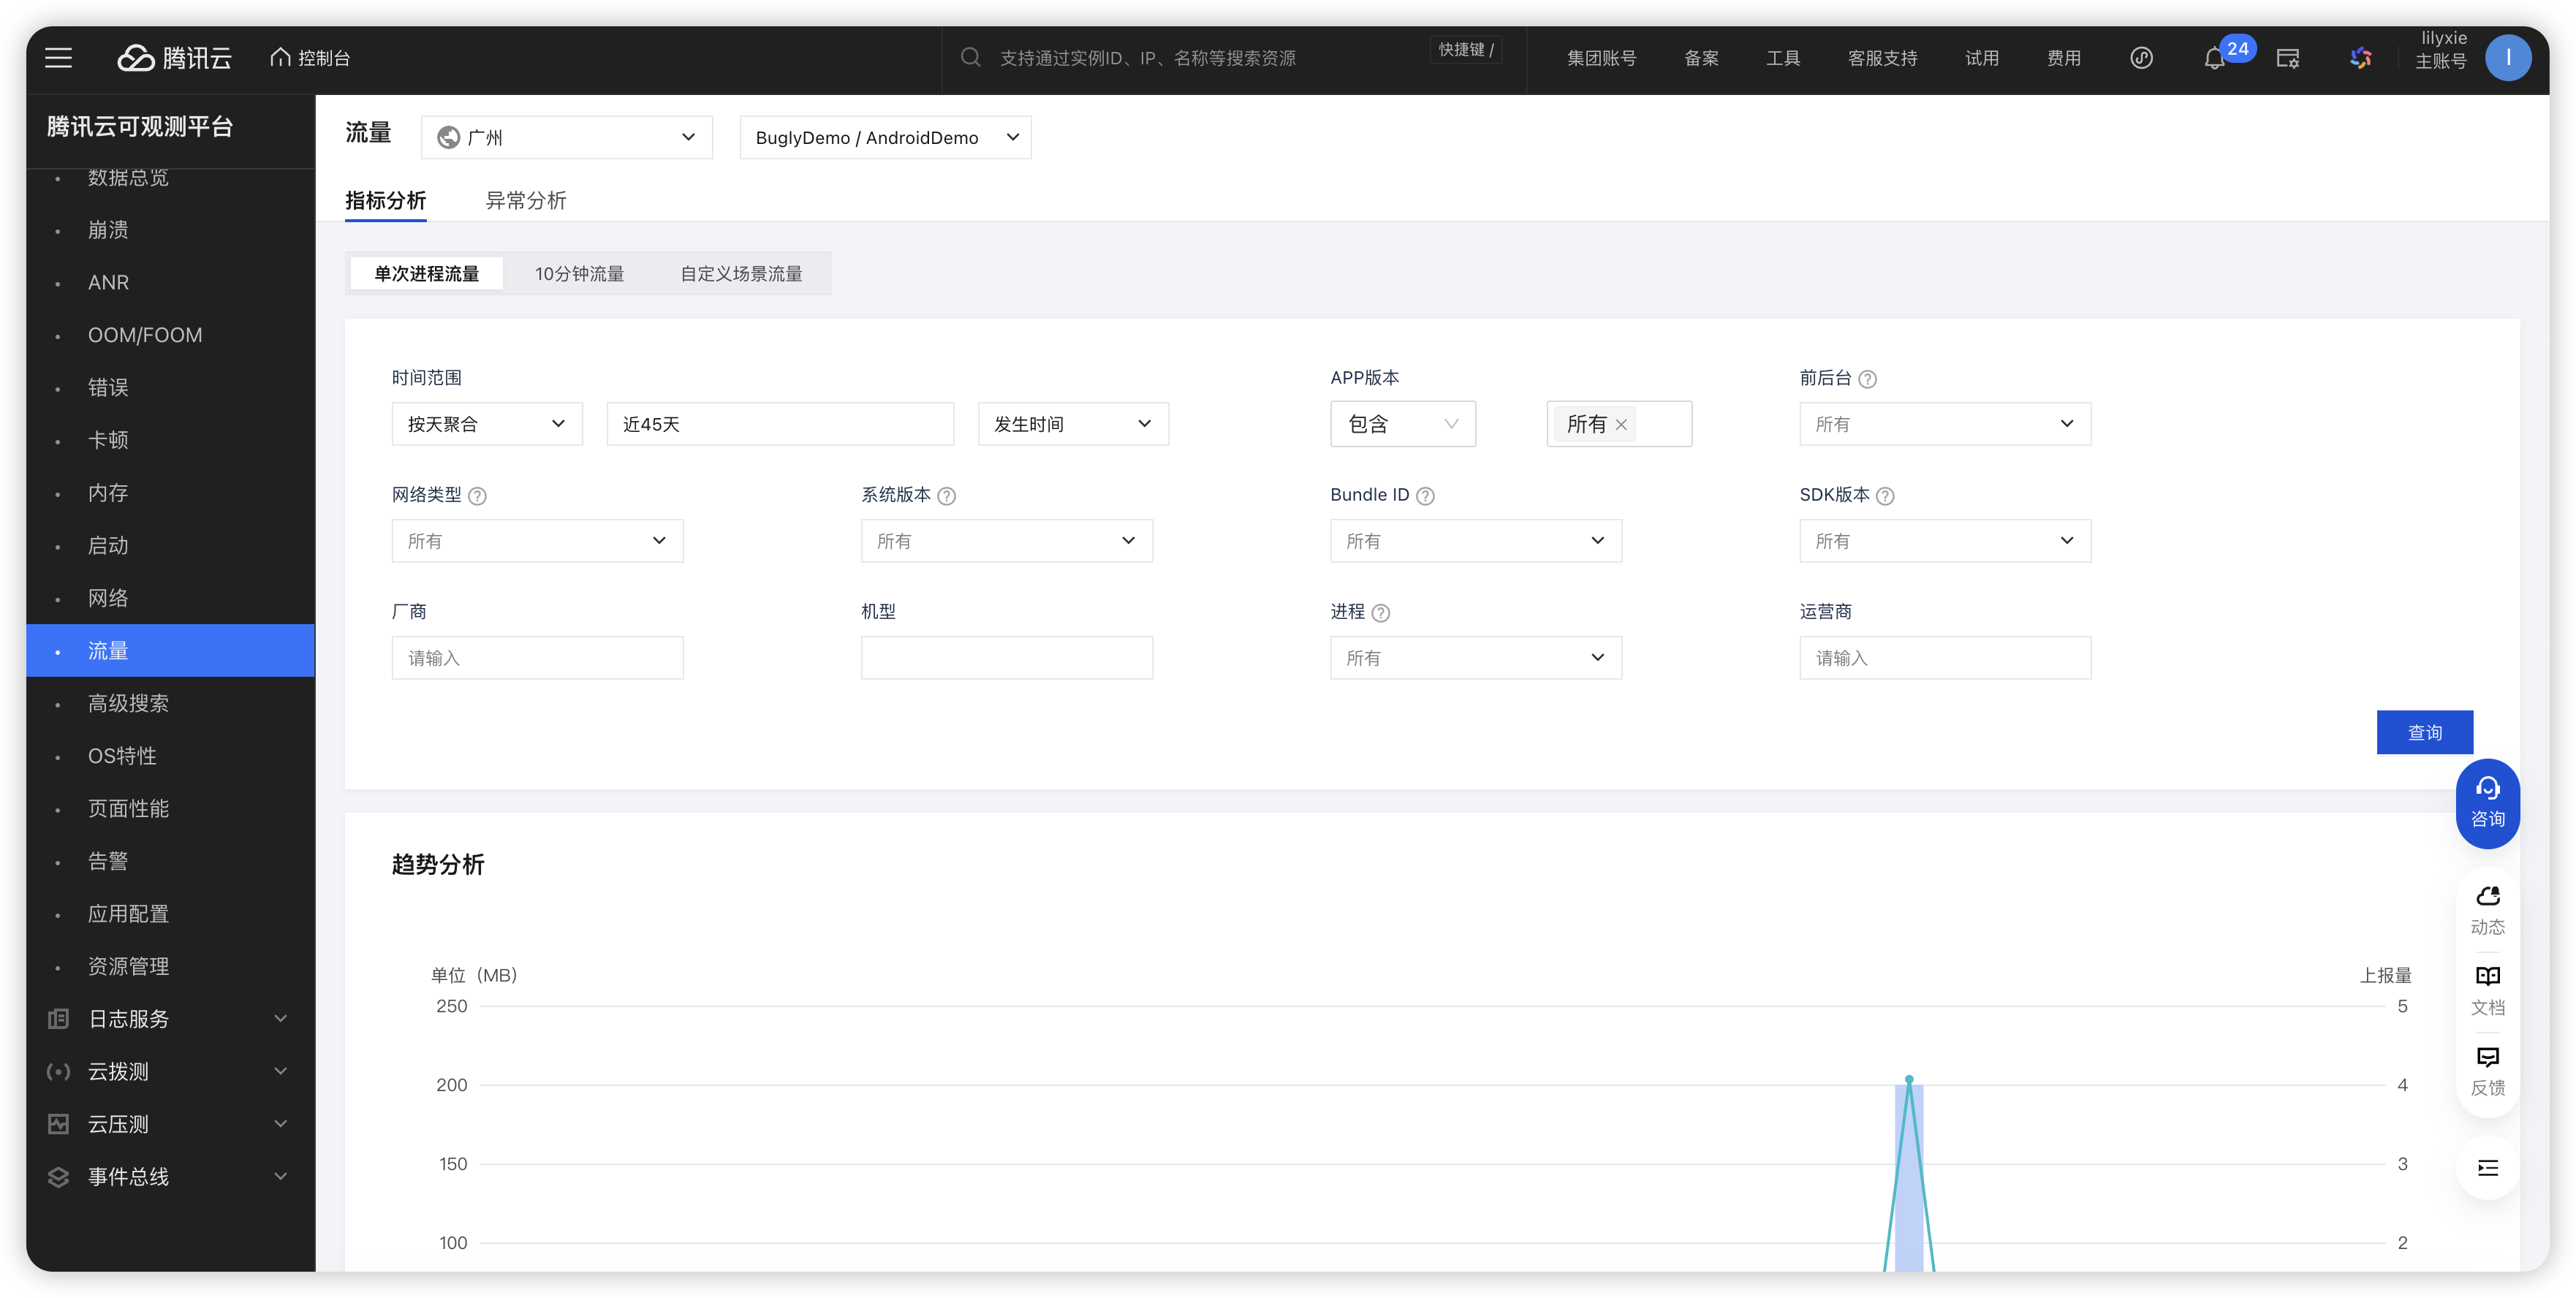Open the 发生时间 time type dropdown
2576x1298 pixels.
pyautogui.click(x=1073, y=424)
